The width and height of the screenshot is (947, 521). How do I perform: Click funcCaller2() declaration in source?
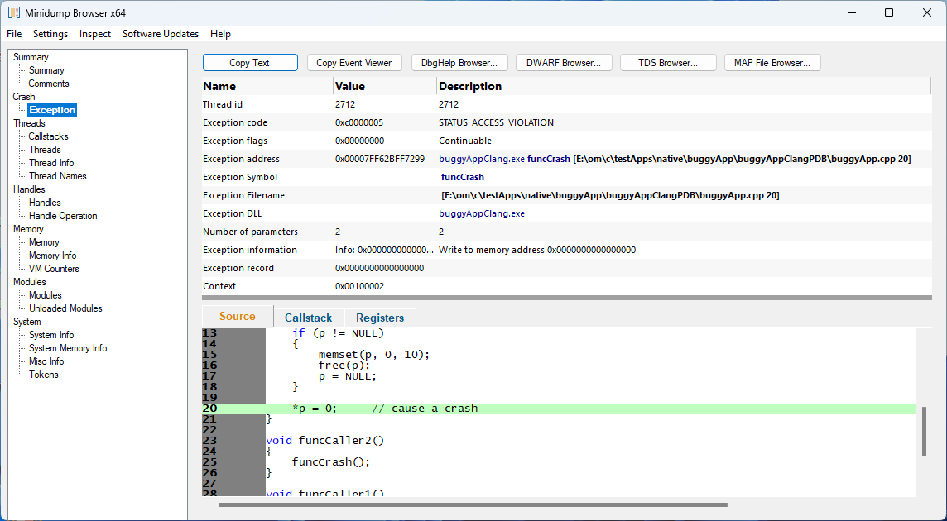click(325, 441)
